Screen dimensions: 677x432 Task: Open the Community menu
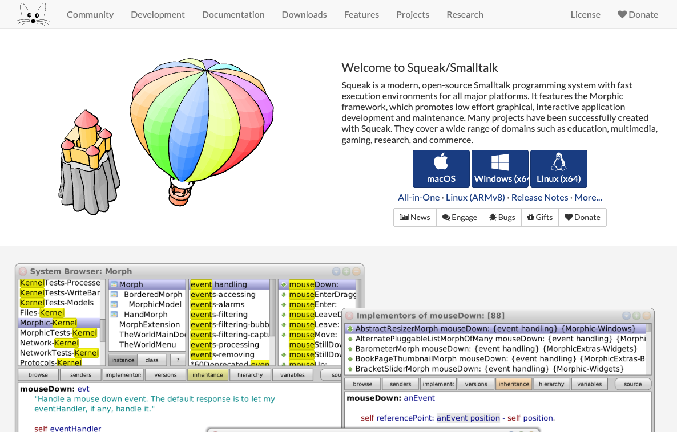click(90, 15)
